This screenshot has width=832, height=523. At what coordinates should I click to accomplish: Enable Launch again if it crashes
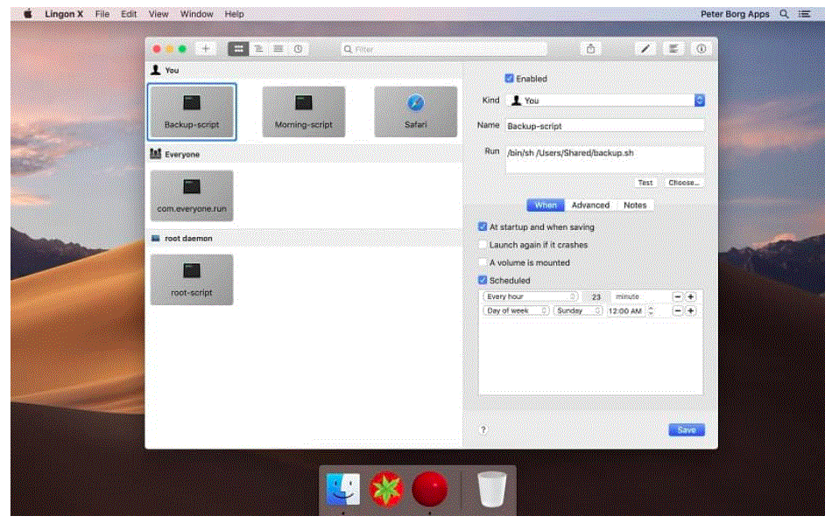[483, 245]
